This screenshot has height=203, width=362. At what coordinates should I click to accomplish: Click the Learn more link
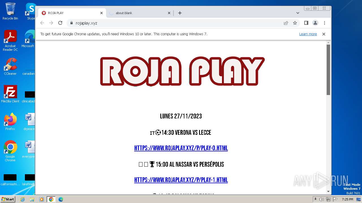(308, 34)
